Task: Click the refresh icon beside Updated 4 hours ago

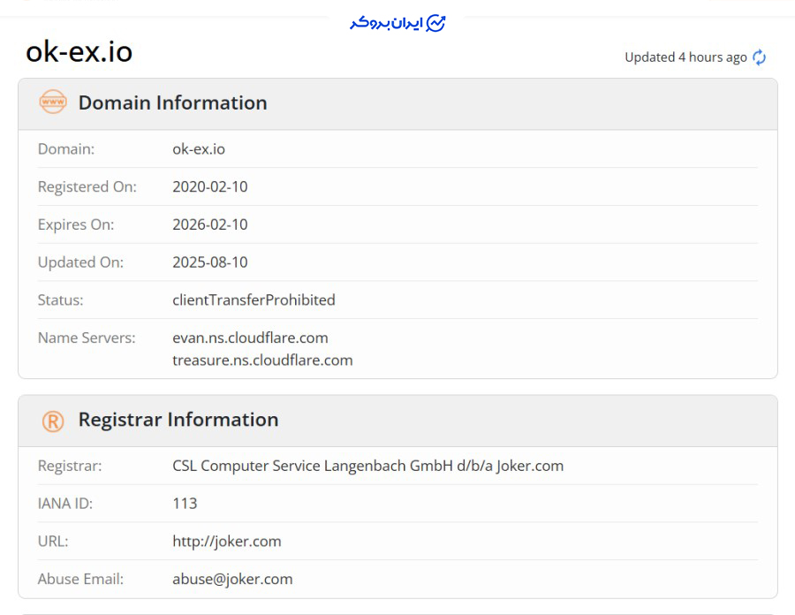Action: [759, 57]
